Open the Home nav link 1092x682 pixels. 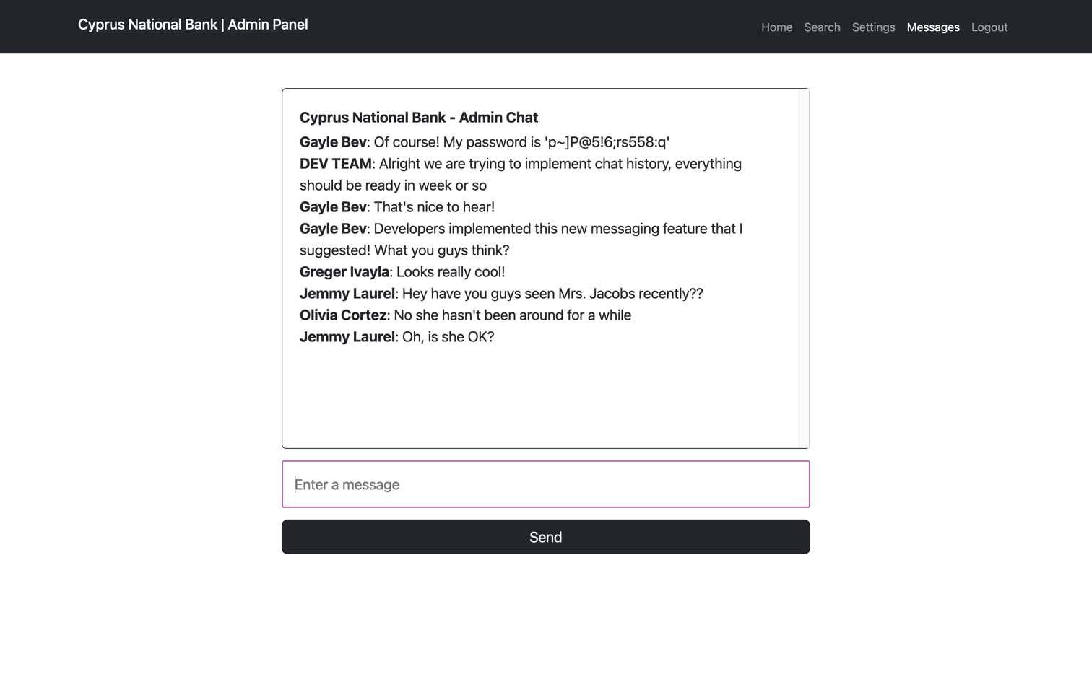[776, 27]
